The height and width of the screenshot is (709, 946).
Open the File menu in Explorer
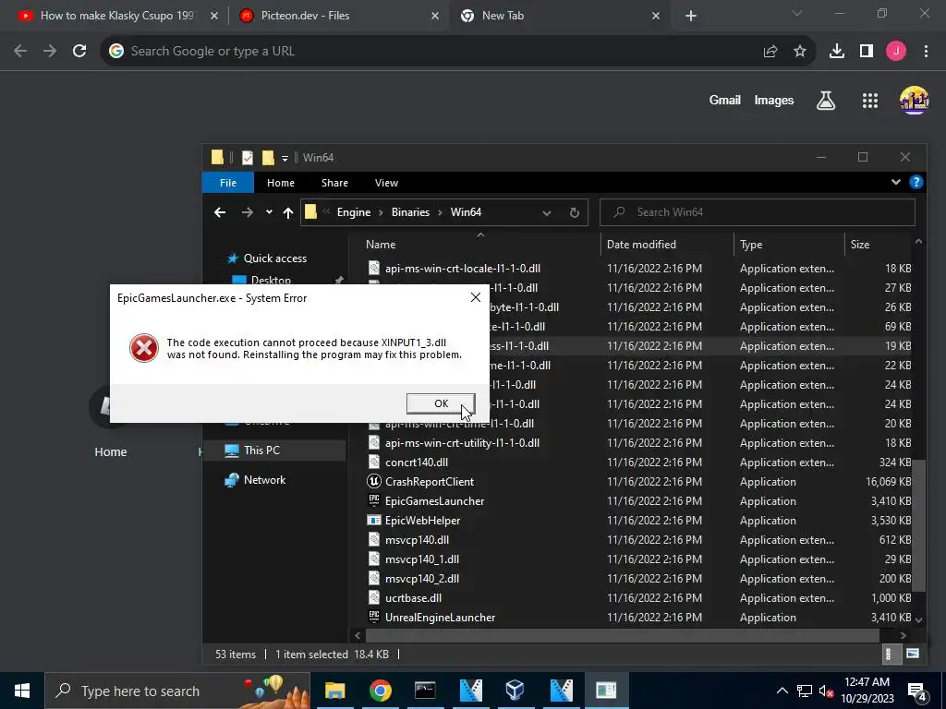tap(228, 183)
